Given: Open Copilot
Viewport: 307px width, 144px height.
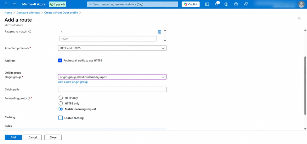Looking at the screenshot, I should point(190,4).
